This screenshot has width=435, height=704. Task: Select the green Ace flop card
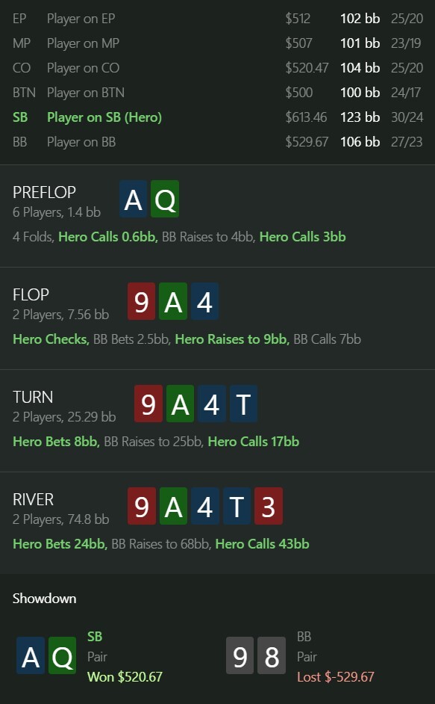click(173, 302)
